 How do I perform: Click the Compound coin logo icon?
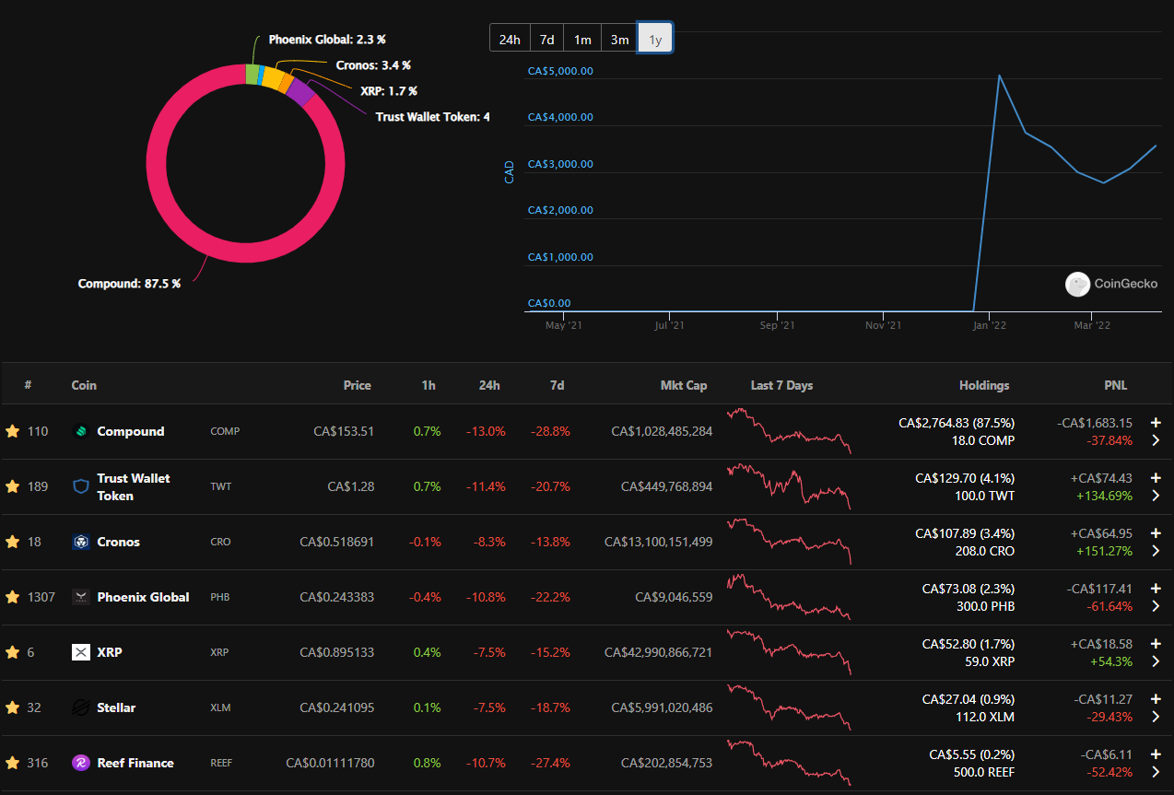(x=81, y=431)
